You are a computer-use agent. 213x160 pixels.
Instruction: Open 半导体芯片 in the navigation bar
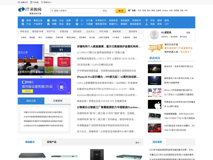[101, 20]
